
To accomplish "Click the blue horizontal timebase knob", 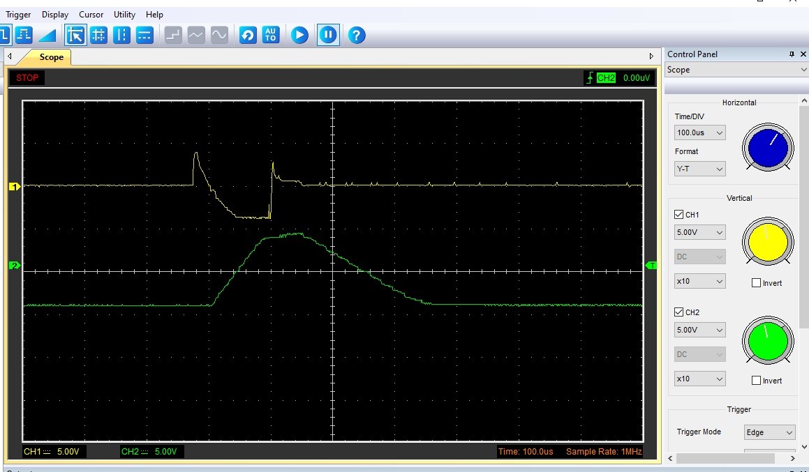I will point(768,147).
